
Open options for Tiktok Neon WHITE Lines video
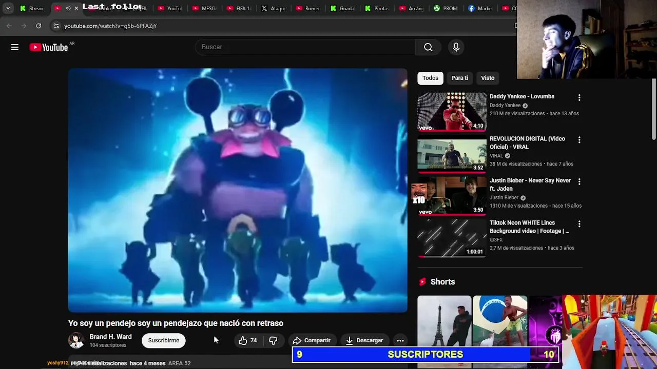pyautogui.click(x=579, y=224)
